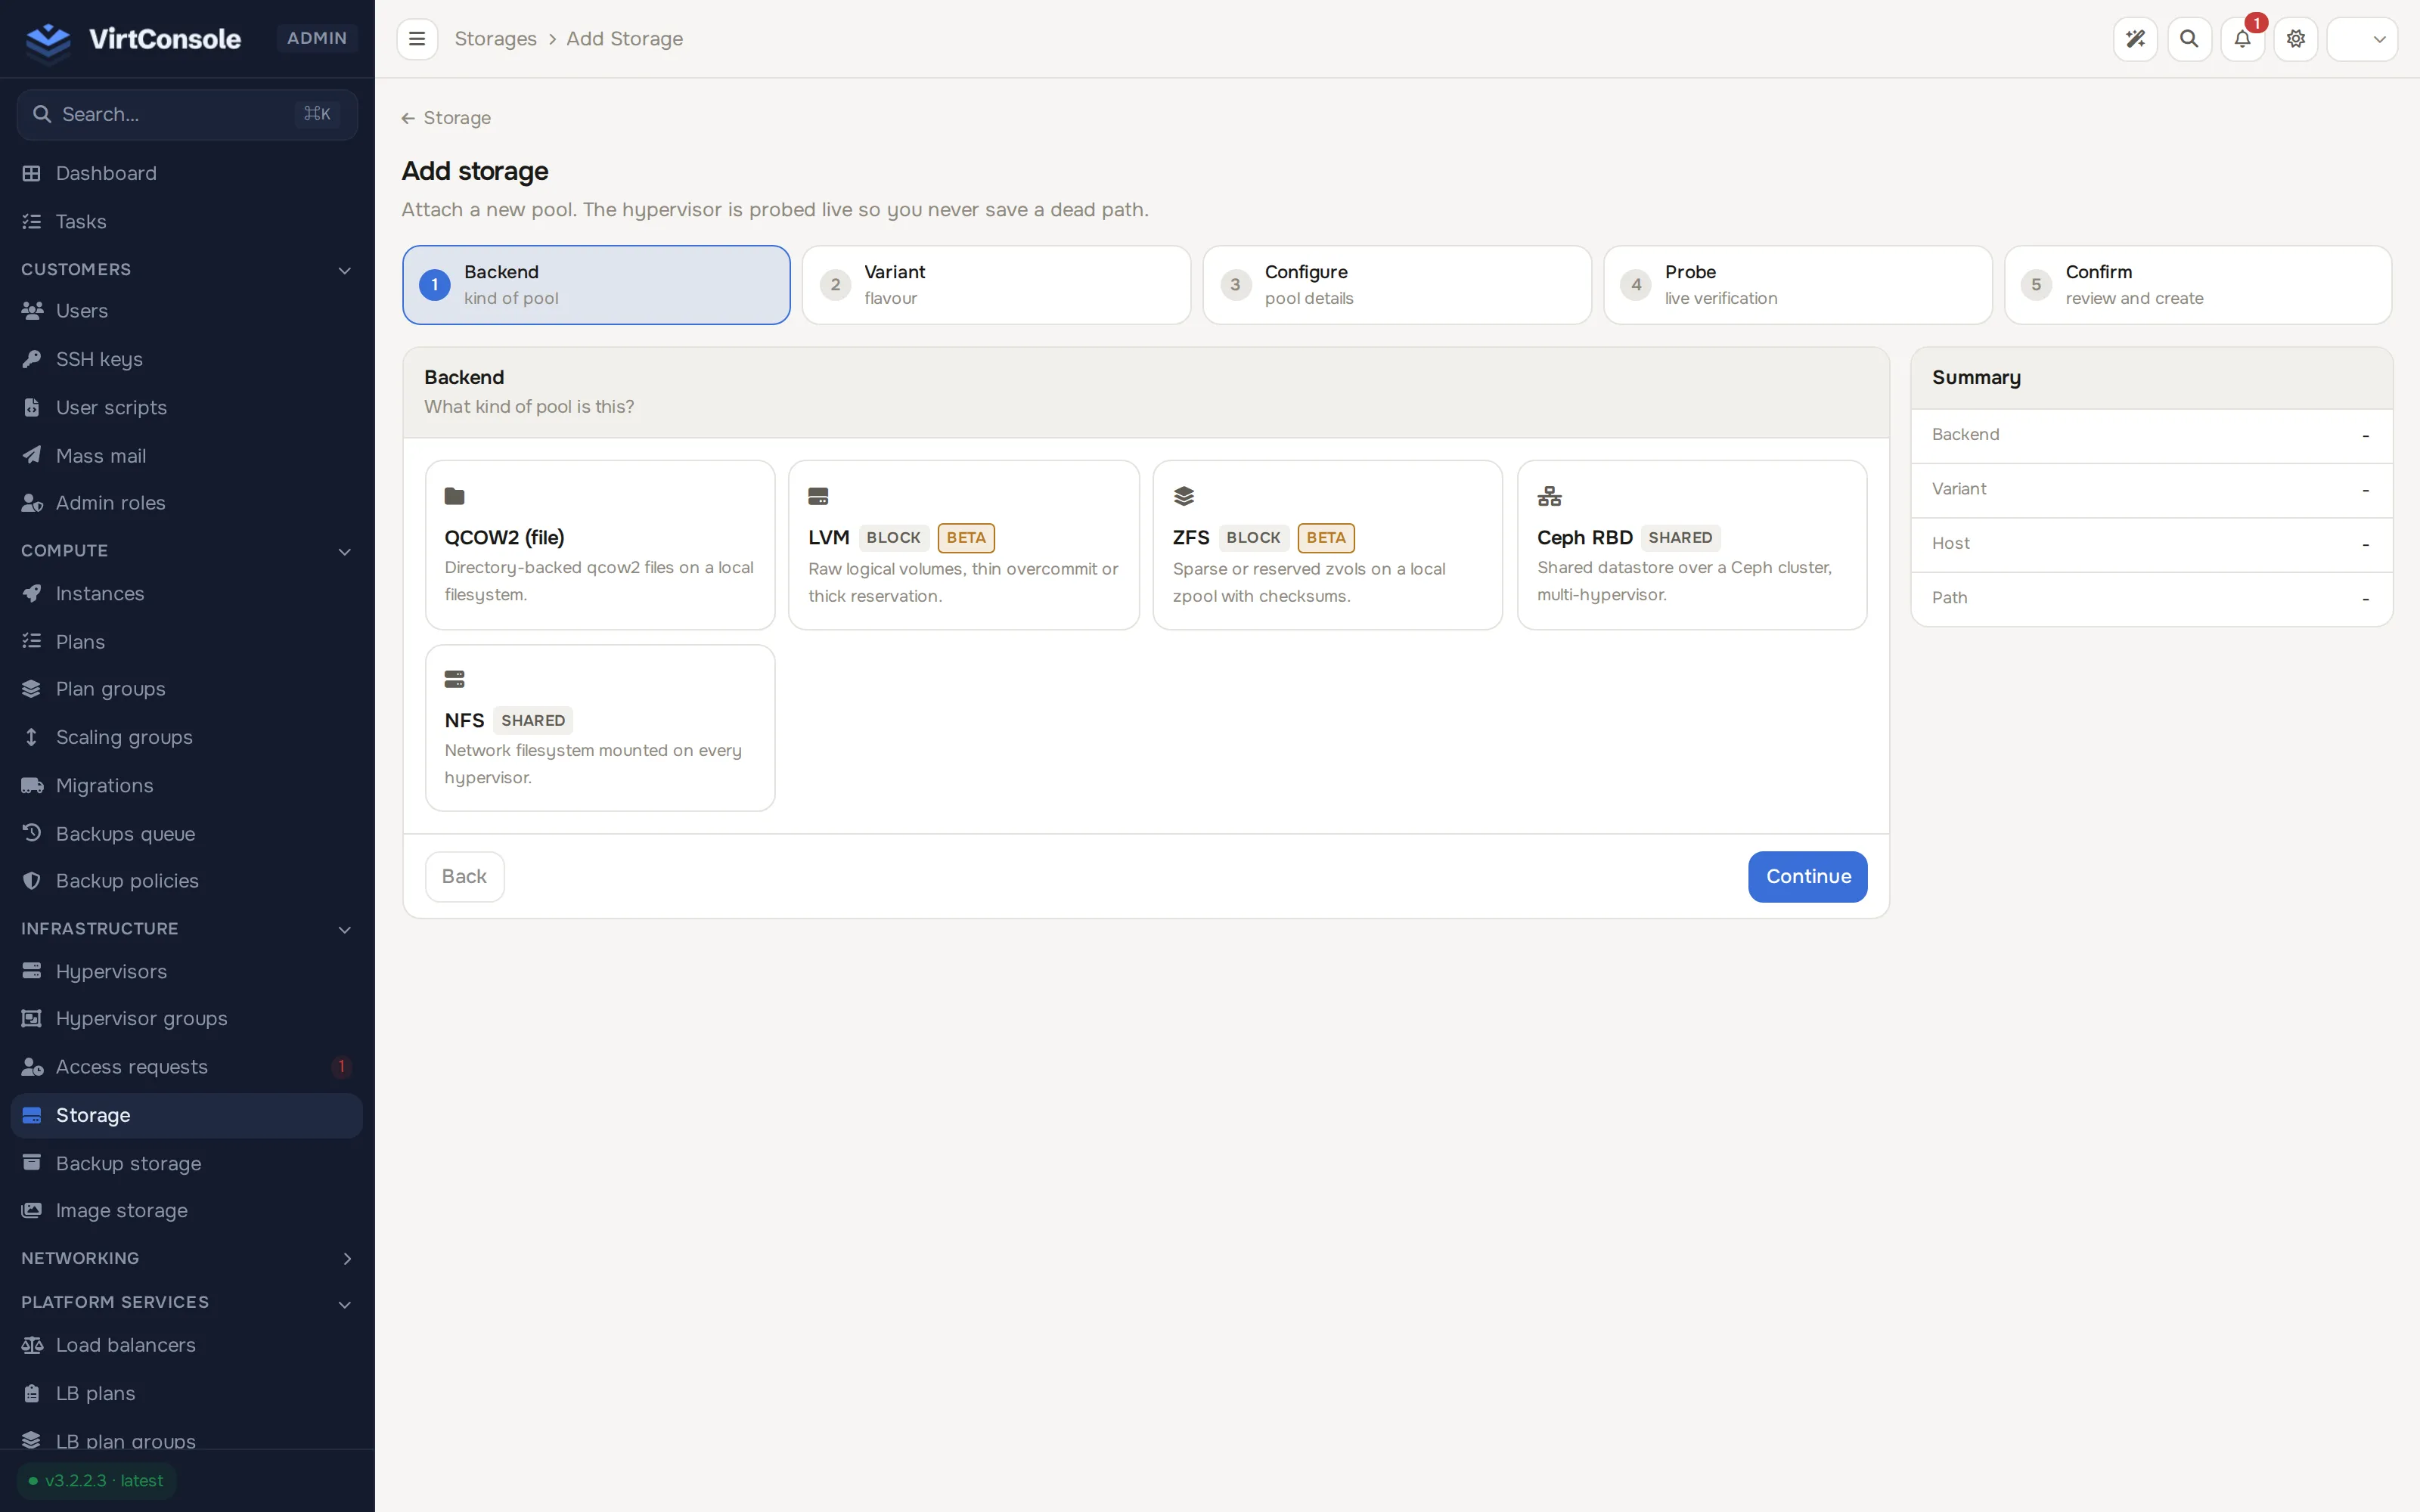Expand the NETWORKING section
2420x1512 pixels.
coord(187,1258)
